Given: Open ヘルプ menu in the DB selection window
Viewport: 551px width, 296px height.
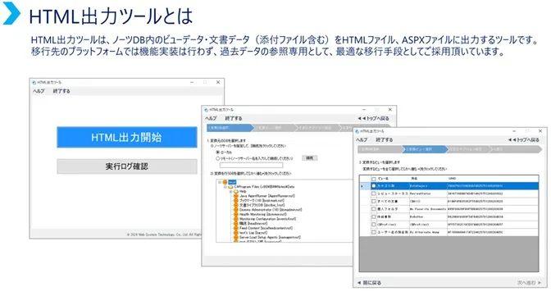Looking at the screenshot, I should pyautogui.click(x=211, y=118).
